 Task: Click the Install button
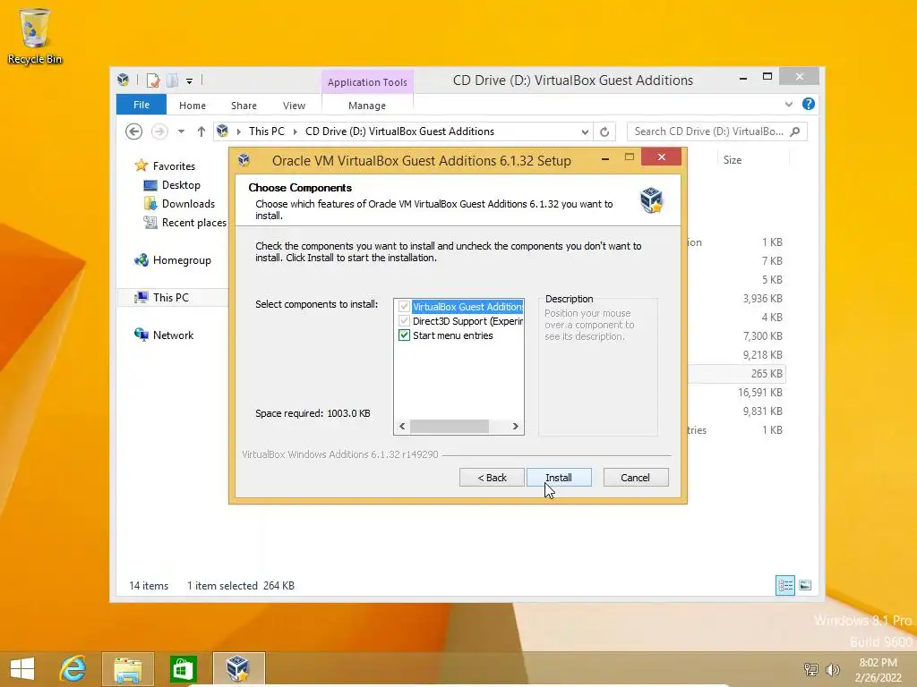[559, 478]
